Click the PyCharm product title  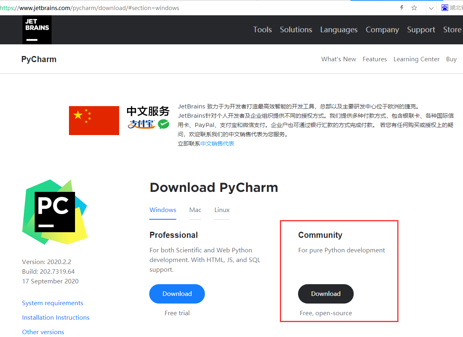pyautogui.click(x=39, y=59)
